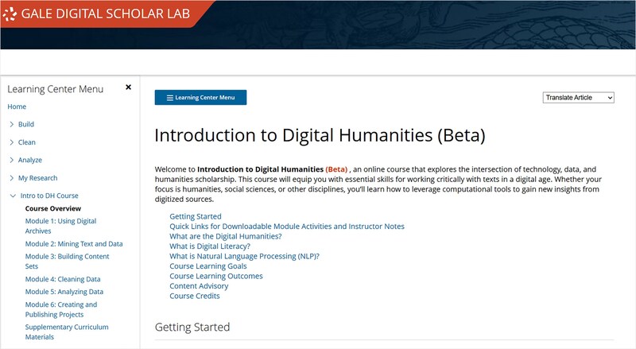Expand the Build section chevron
Image resolution: width=636 pixels, height=349 pixels.
[x=11, y=125]
